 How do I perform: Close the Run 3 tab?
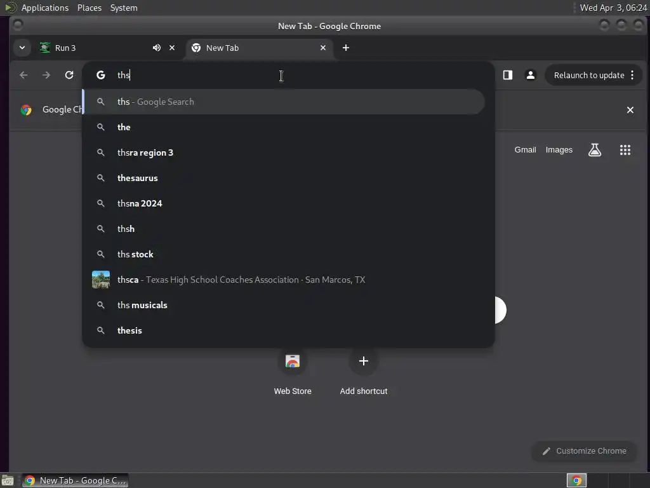(x=172, y=48)
